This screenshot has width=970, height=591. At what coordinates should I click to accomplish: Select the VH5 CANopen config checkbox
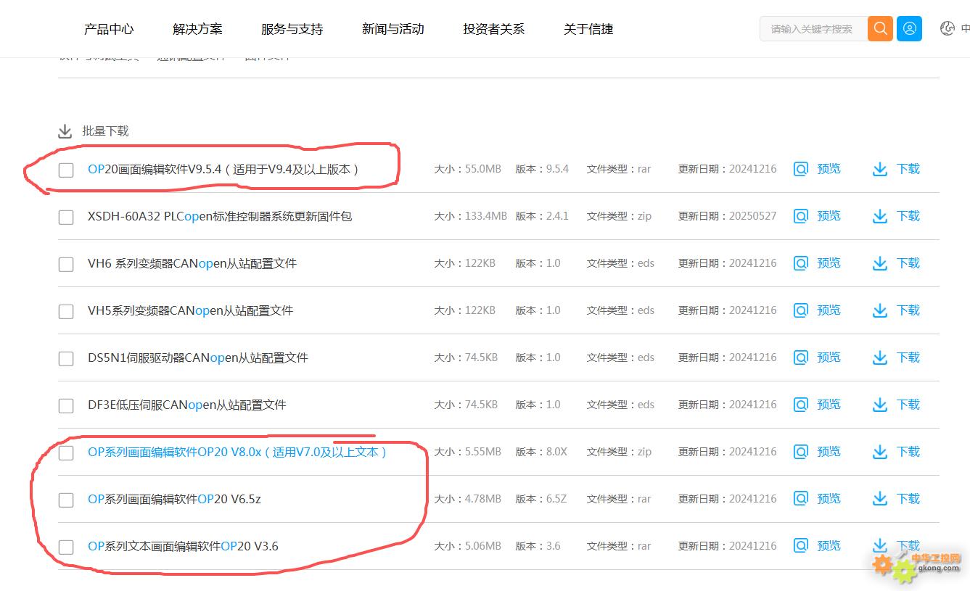pyautogui.click(x=66, y=312)
